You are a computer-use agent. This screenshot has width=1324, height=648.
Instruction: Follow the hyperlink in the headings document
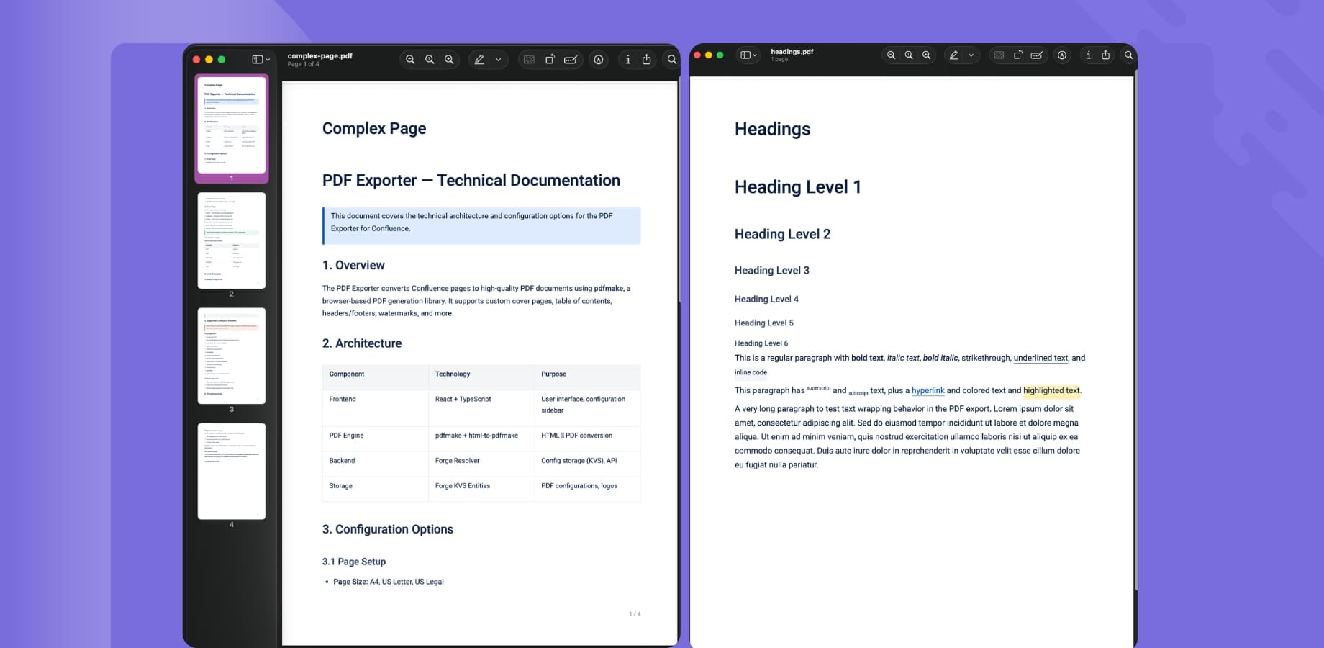928,390
